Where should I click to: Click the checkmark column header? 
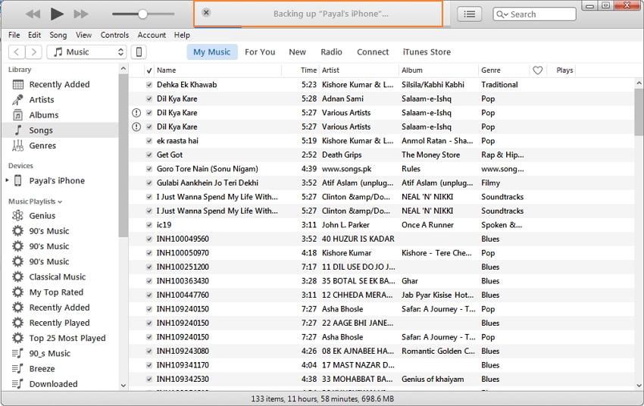[x=149, y=70]
